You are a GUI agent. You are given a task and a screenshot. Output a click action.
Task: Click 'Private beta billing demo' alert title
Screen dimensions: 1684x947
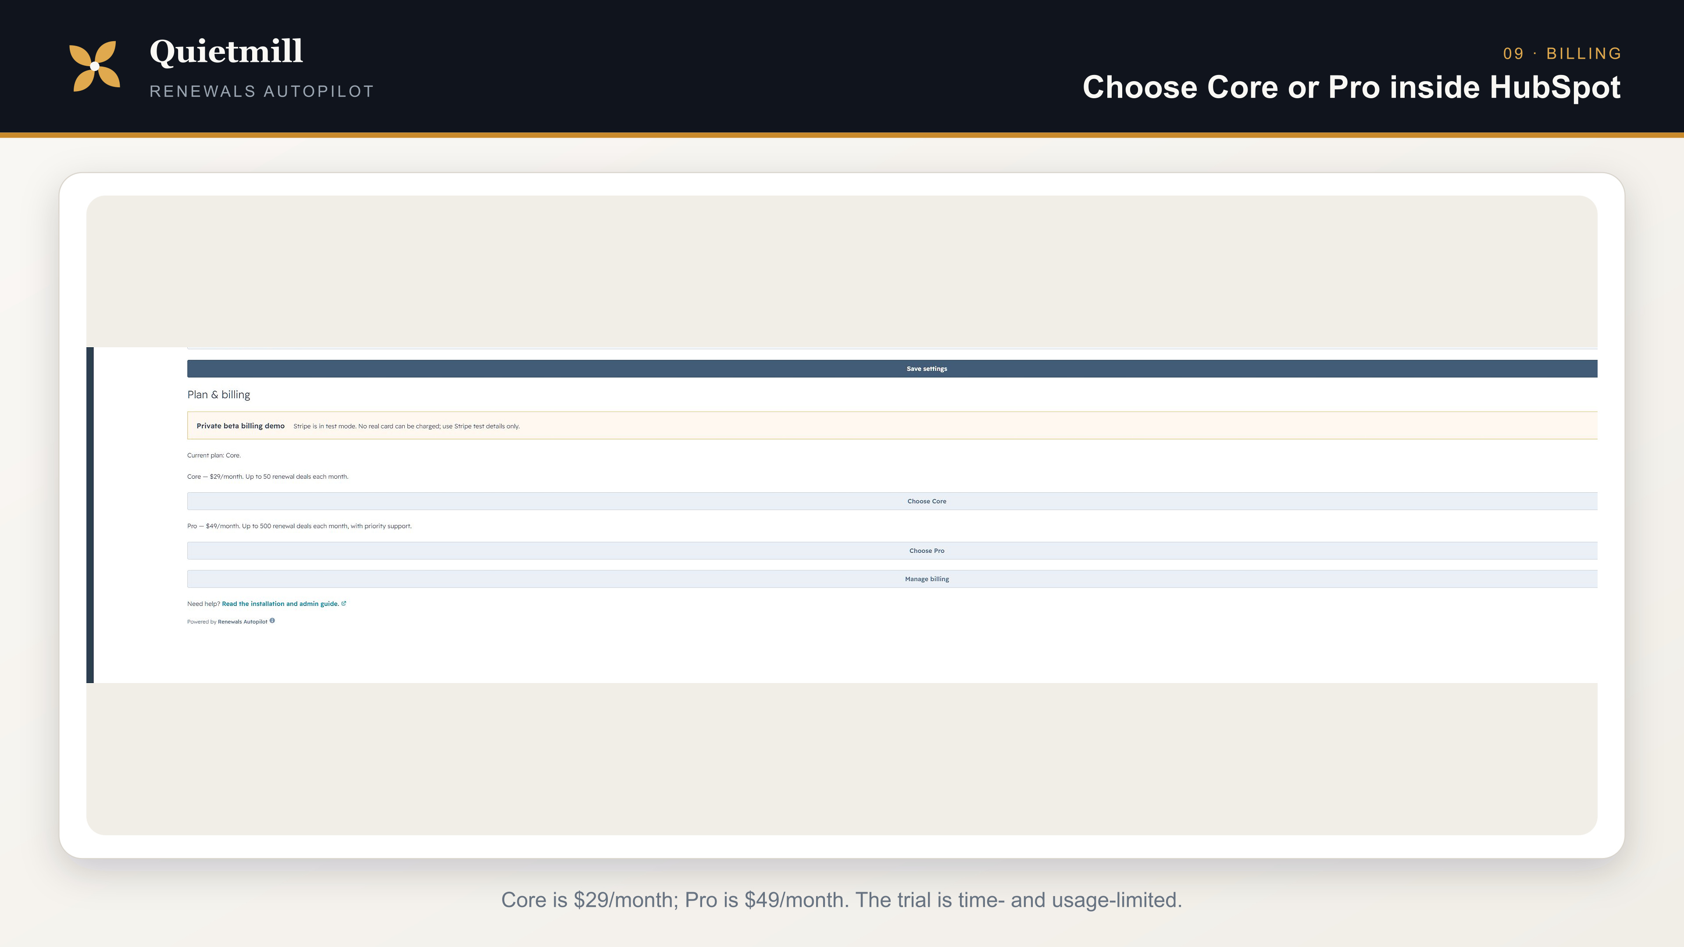coord(241,426)
